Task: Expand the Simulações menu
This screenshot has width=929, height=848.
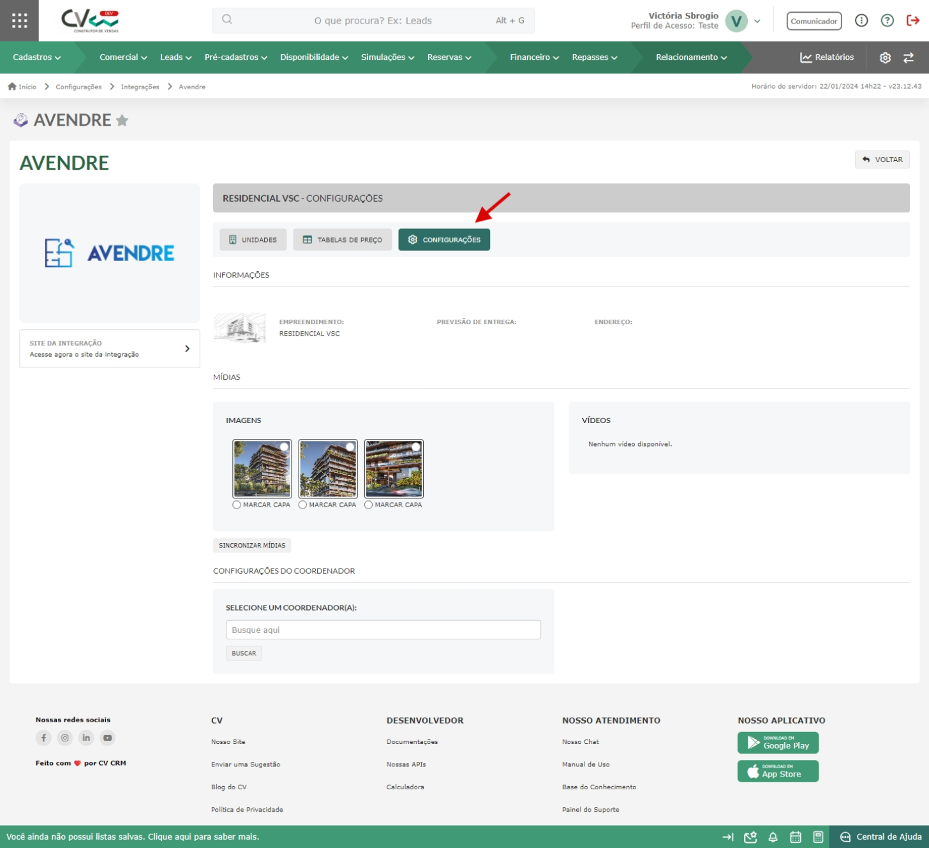Action: tap(387, 57)
